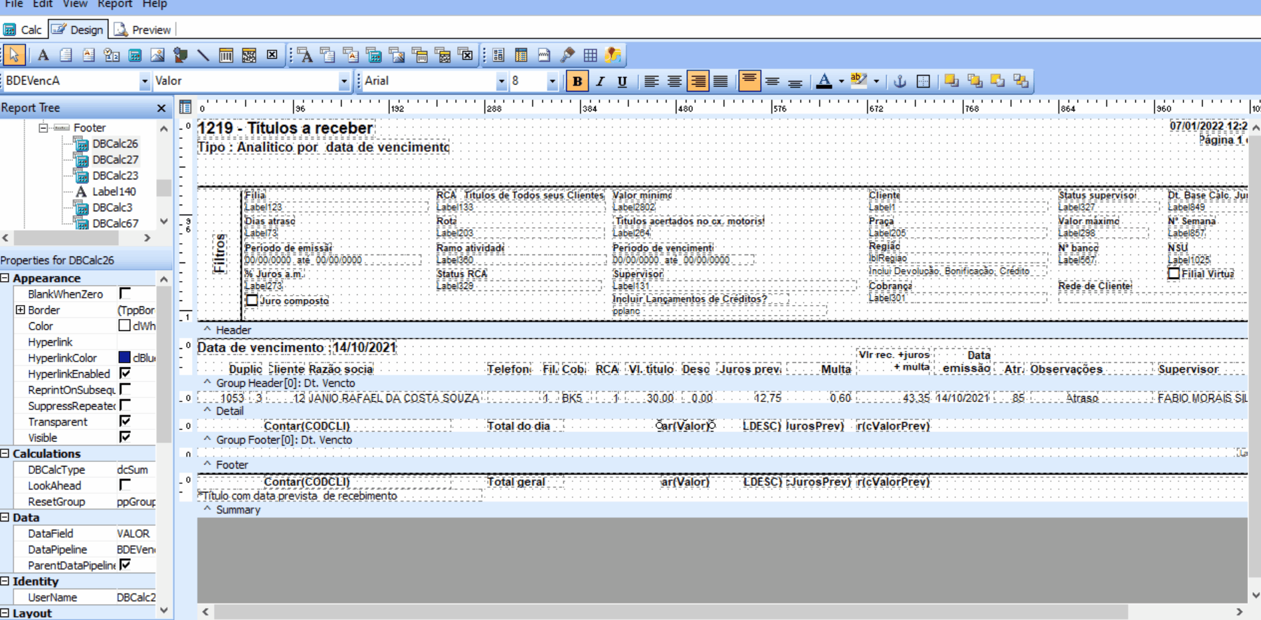Pick the 2D BarCode component tool
Viewport: 1261px width, 620px height.
click(x=249, y=55)
